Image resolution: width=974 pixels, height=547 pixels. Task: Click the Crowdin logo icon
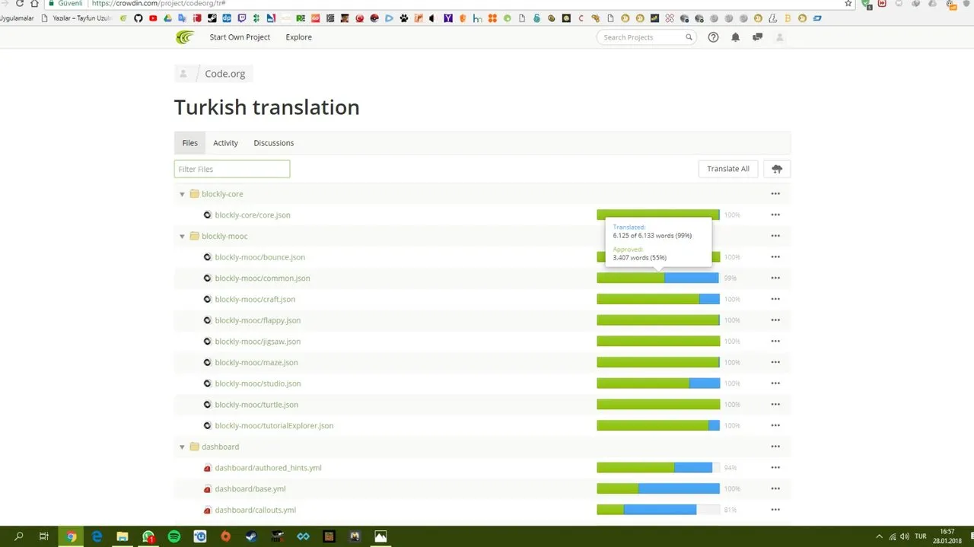[185, 37]
